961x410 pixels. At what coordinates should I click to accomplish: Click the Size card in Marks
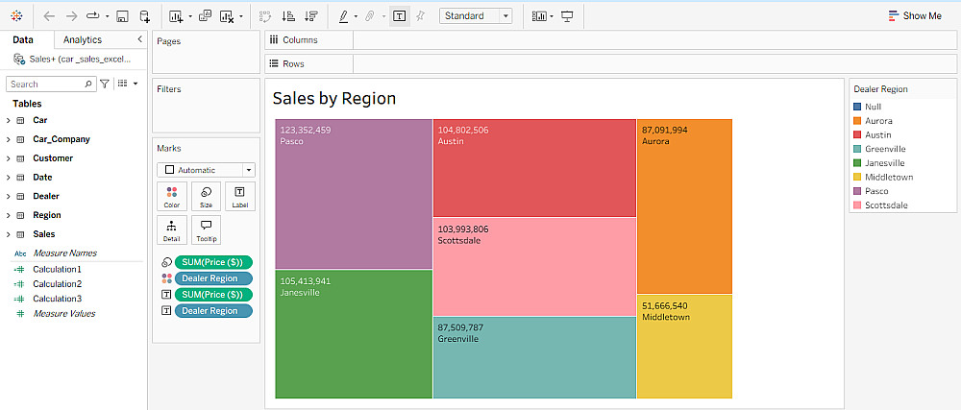206,196
